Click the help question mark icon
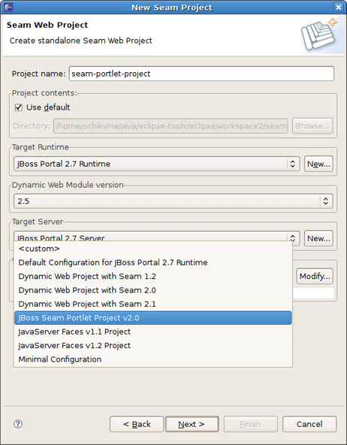347x445 pixels. click(18, 424)
